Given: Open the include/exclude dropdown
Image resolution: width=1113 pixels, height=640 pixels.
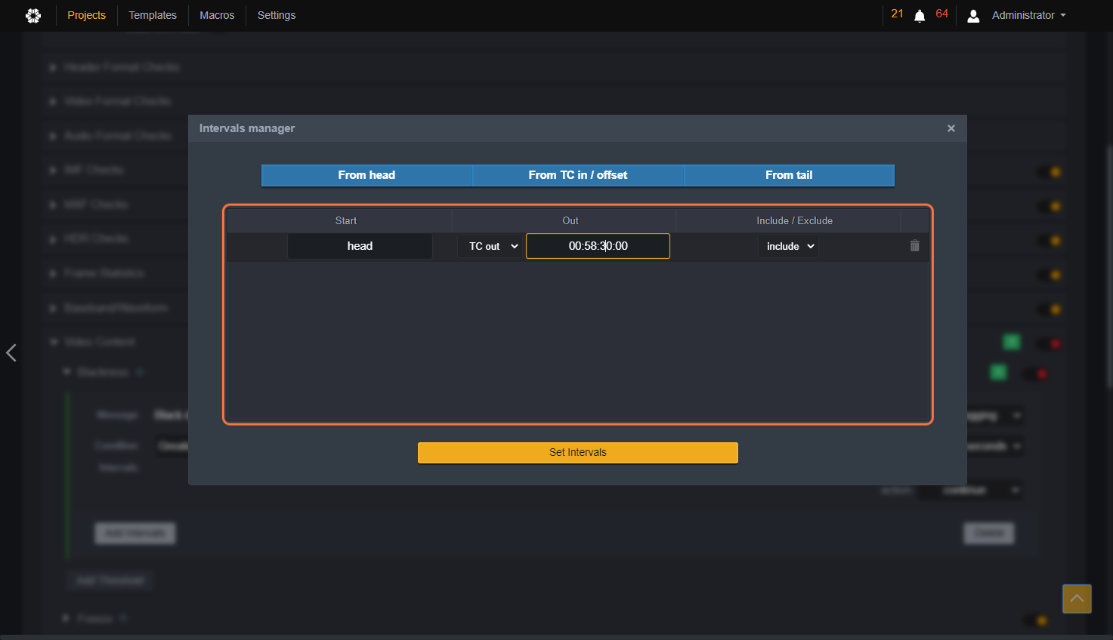Looking at the screenshot, I should [789, 246].
